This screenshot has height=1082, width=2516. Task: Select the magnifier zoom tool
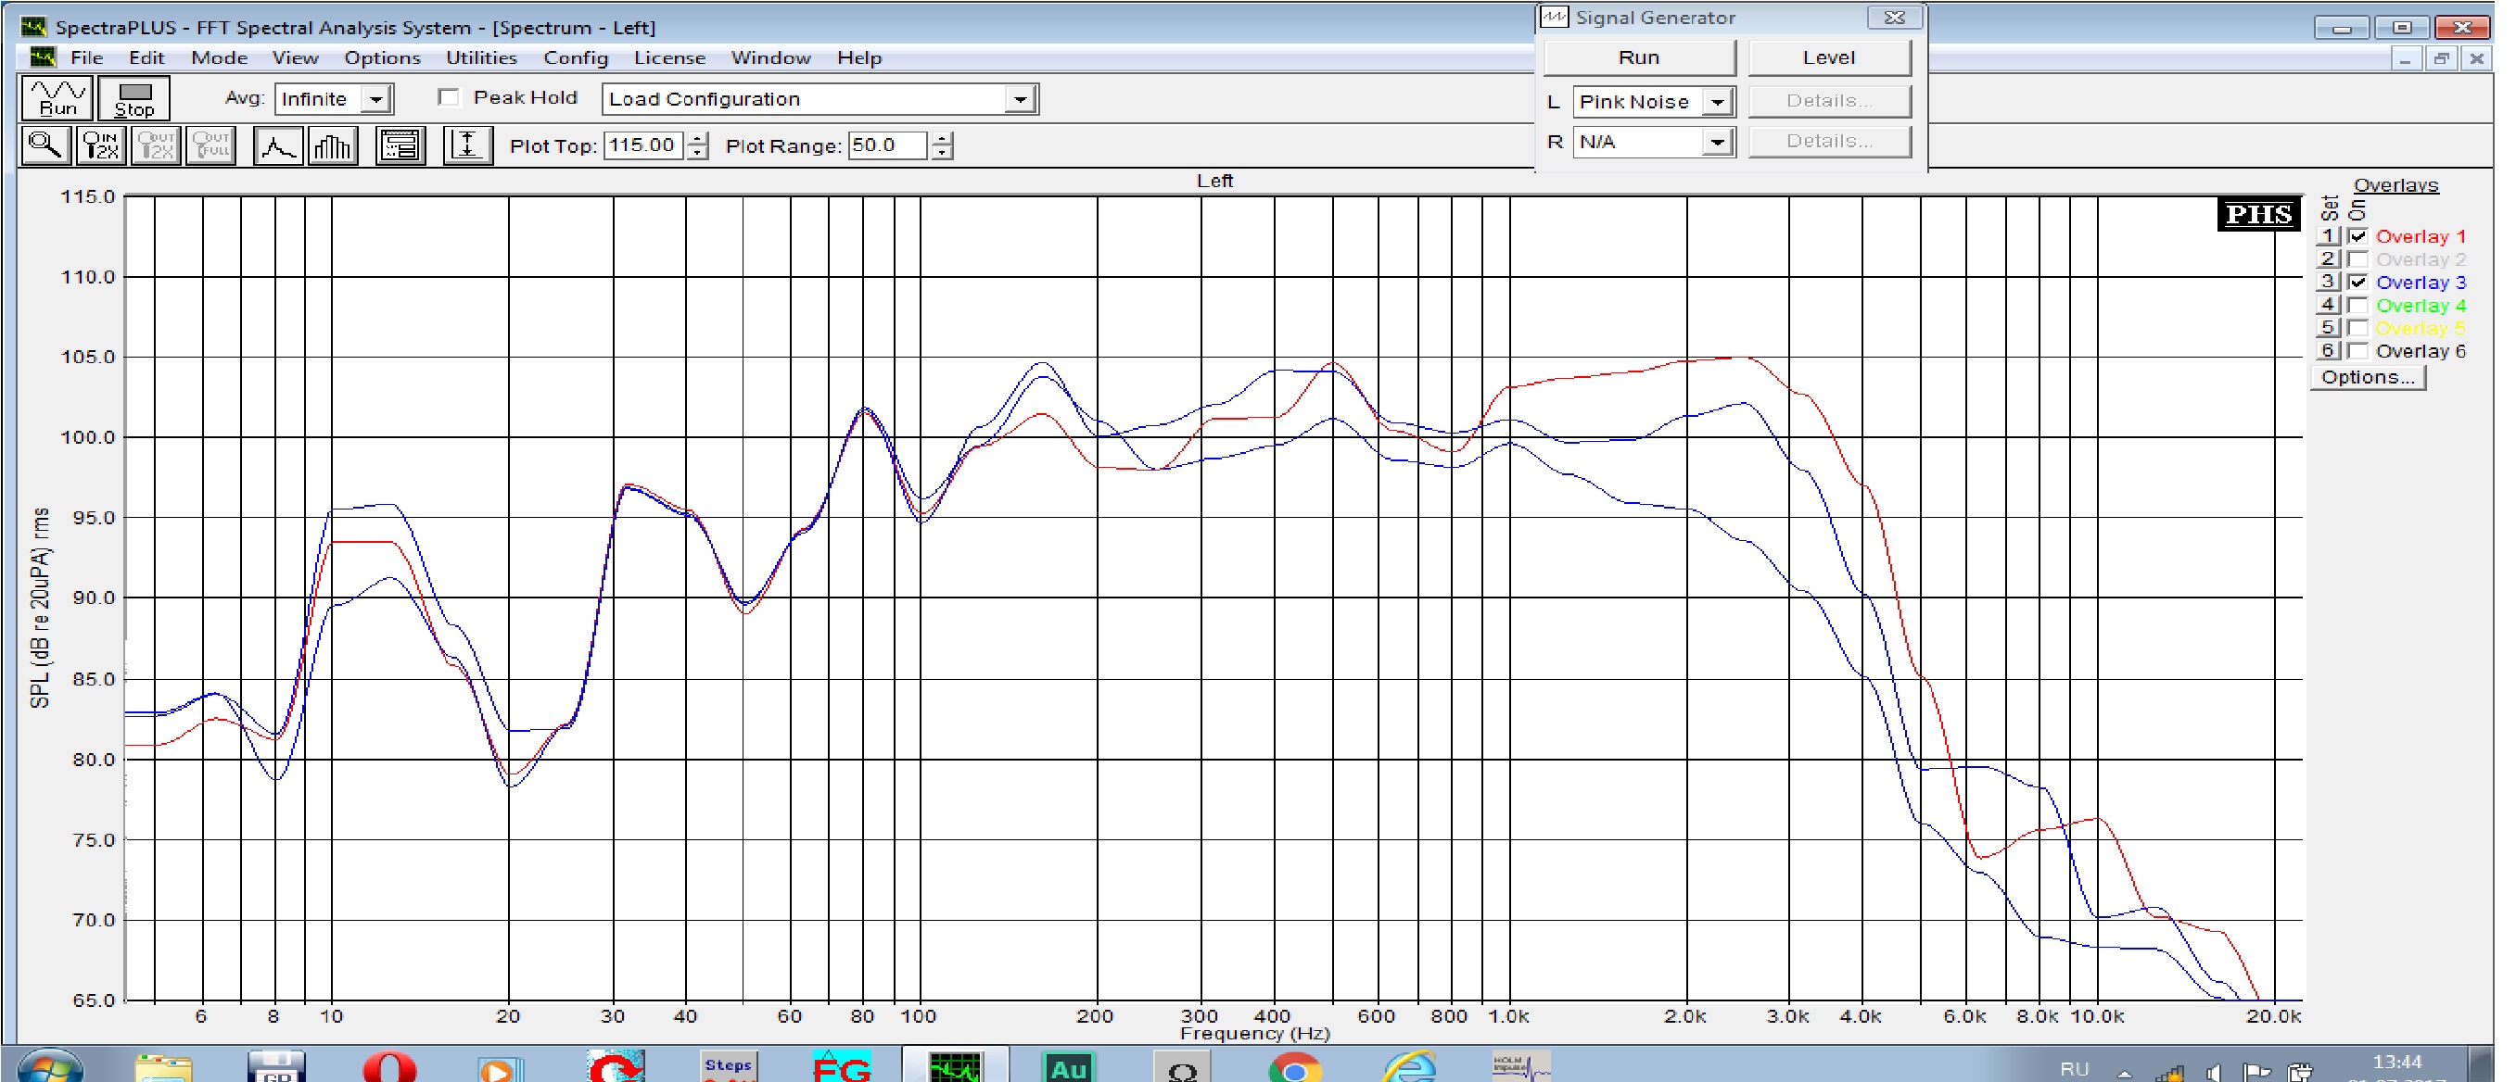pos(44,145)
